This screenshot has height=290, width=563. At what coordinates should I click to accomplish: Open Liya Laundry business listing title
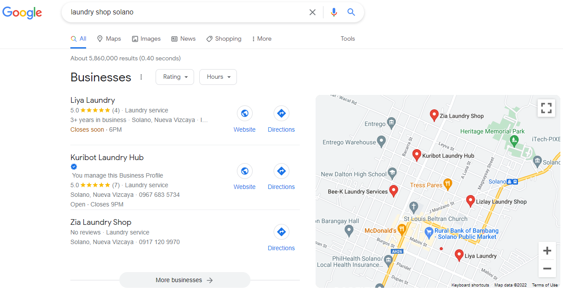pos(93,100)
